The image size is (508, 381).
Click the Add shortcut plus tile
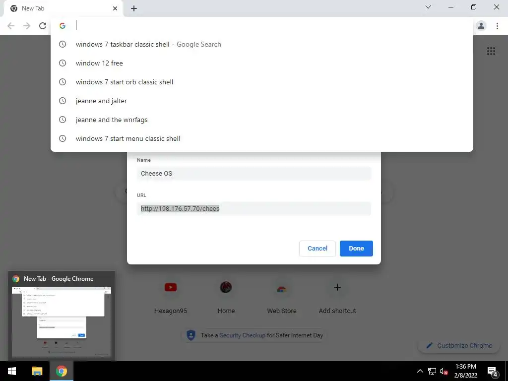pyautogui.click(x=337, y=296)
